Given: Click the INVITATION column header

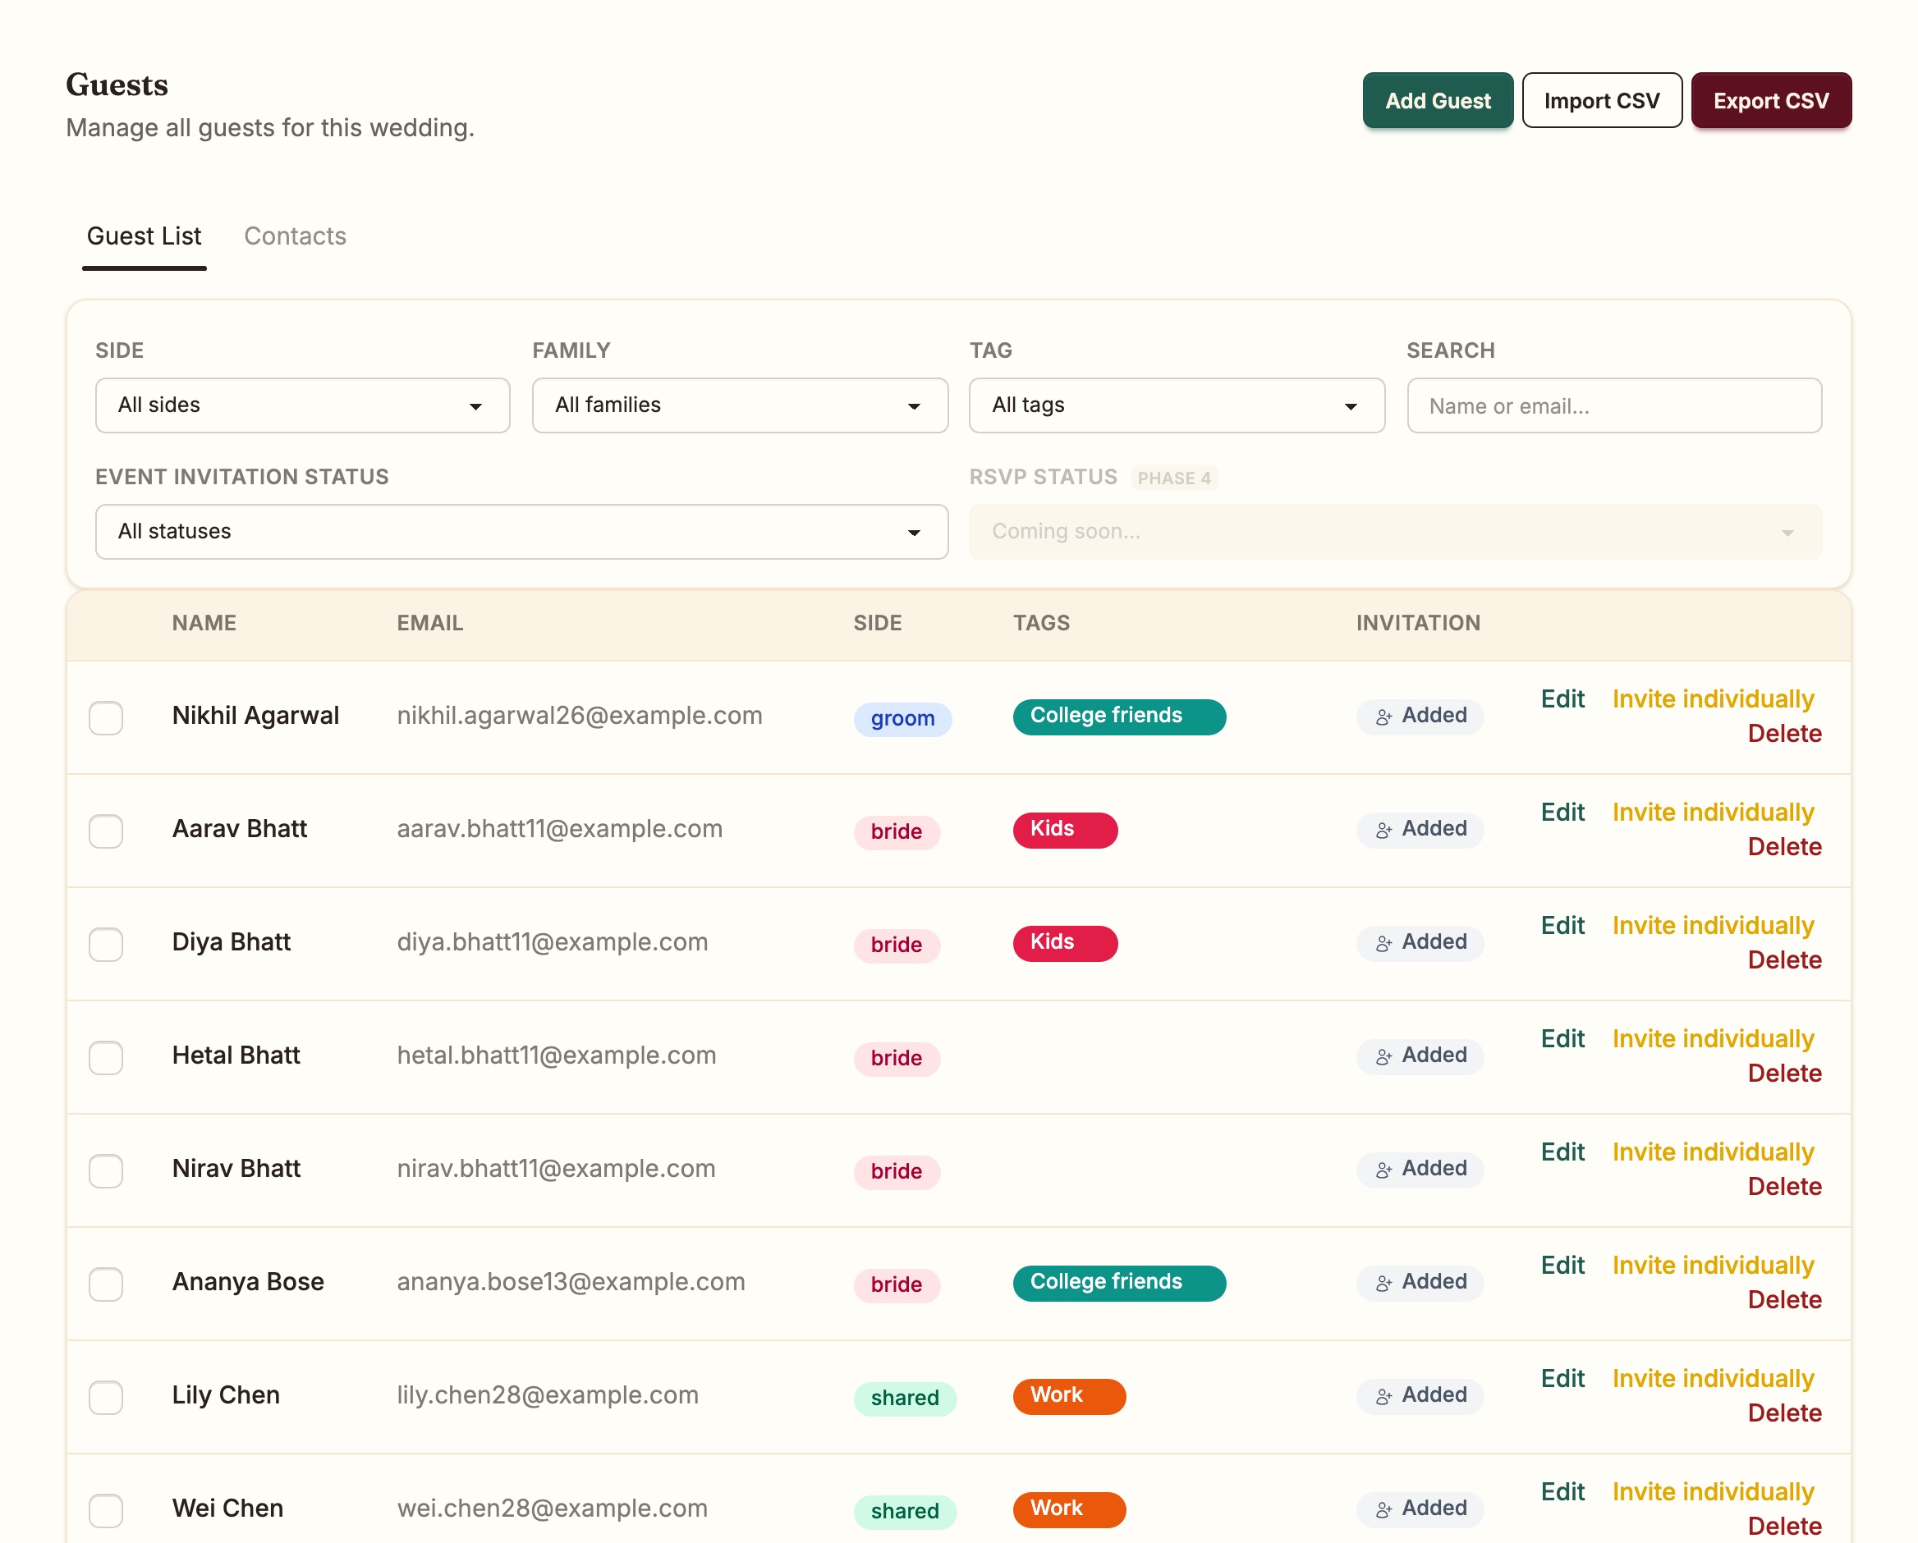Looking at the screenshot, I should point(1418,624).
